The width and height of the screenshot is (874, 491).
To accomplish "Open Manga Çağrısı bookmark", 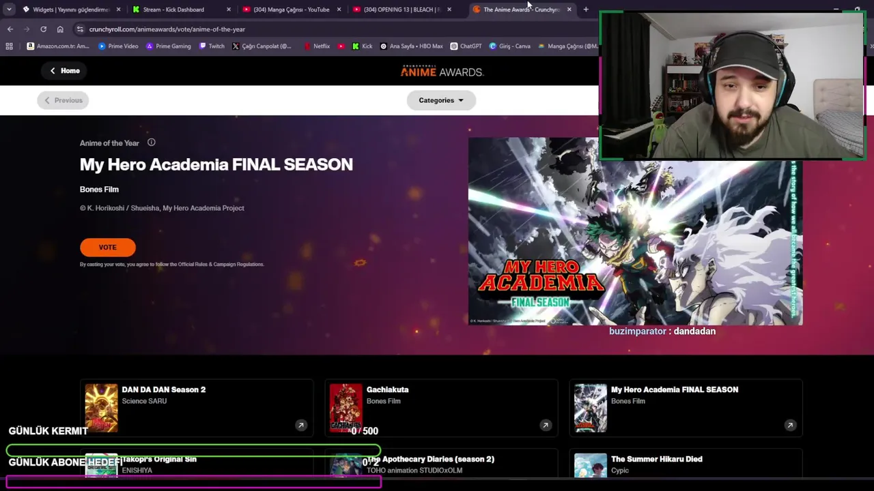I will (567, 46).
